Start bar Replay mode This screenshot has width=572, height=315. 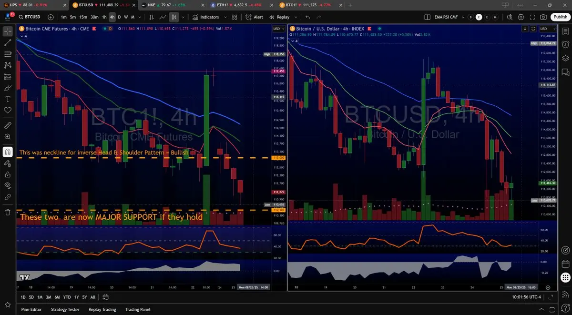[x=279, y=17]
